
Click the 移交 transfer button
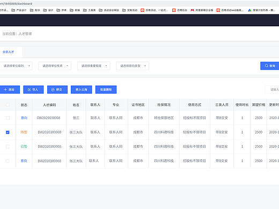point(57,89)
